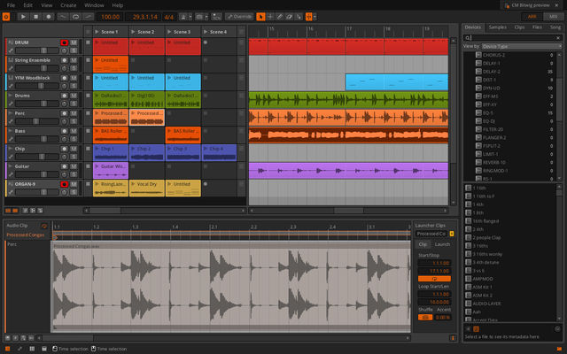Select the Pointer tool in the toolbar
567x354 pixels.
260,17
